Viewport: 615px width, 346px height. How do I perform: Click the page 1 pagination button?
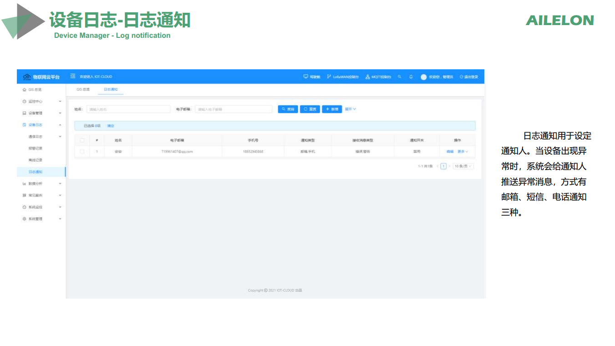click(443, 166)
